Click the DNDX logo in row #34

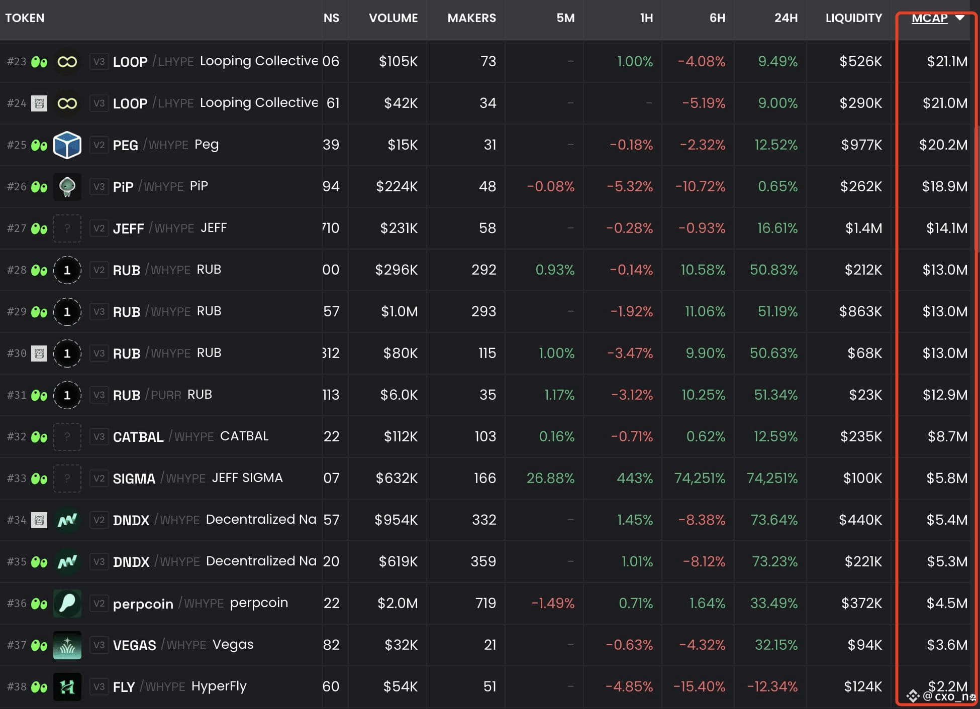(x=67, y=520)
